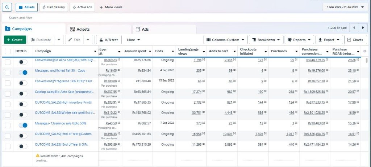Select checkbox for Messages-unstitched flat 30 row
Image resolution: width=371 pixels, height=167 pixels.
click(x=8, y=72)
